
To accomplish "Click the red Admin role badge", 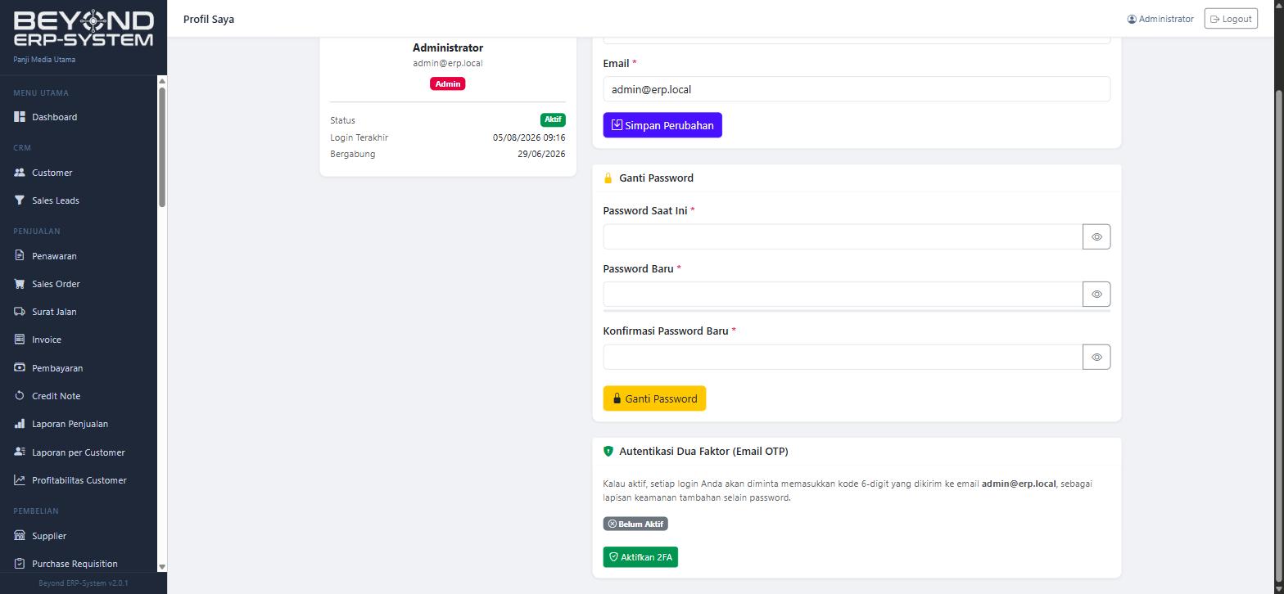I will tap(448, 83).
